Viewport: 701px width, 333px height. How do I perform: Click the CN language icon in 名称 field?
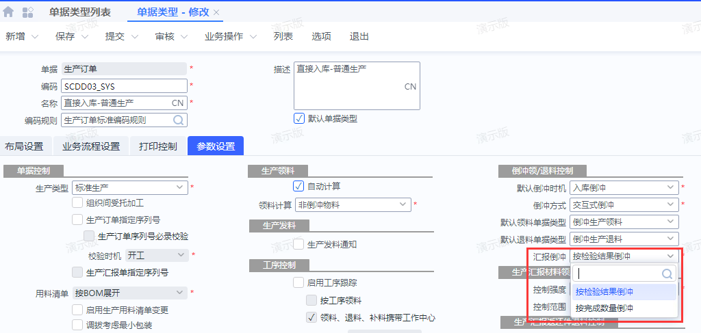(x=177, y=103)
